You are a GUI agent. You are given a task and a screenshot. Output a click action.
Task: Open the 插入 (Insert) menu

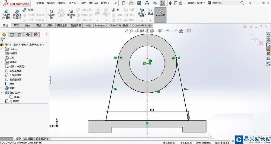72,3
